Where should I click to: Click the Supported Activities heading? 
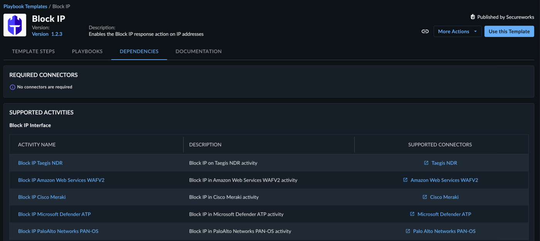coord(41,113)
